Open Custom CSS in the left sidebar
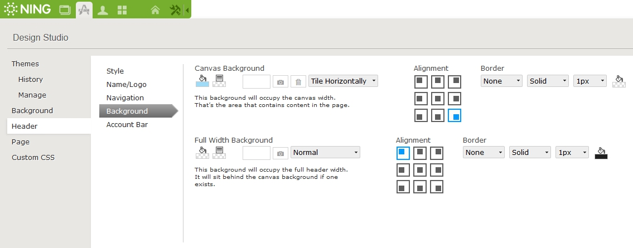The width and height of the screenshot is (633, 248). coord(33,158)
